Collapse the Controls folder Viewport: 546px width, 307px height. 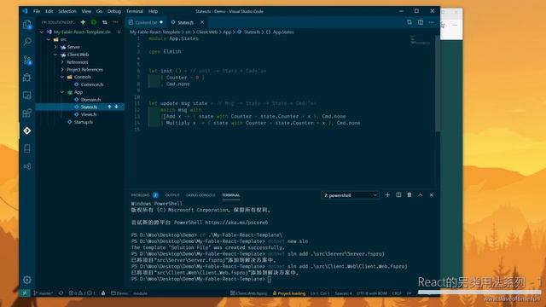coord(62,77)
